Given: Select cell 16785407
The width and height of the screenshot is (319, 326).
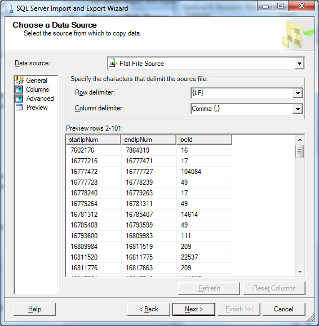Looking at the screenshot, I should (149, 215).
